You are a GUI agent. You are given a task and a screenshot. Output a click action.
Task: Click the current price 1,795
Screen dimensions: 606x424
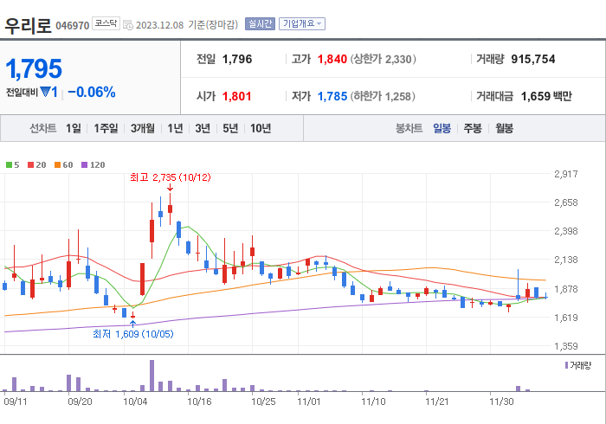point(34,69)
